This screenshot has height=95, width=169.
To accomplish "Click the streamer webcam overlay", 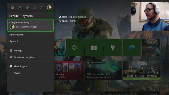I will click(150, 16).
